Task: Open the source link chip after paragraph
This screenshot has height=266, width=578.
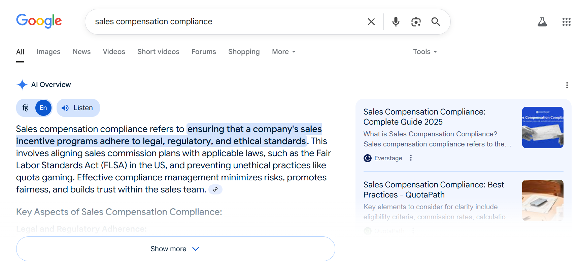Action: pos(215,189)
